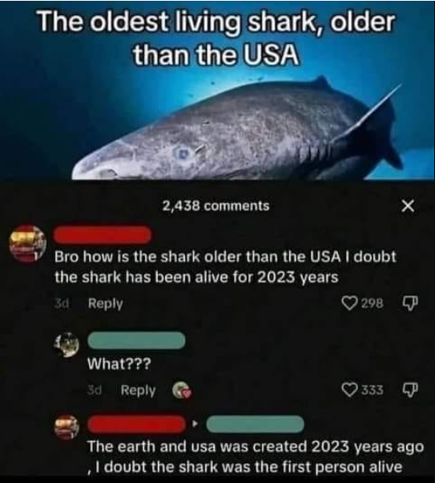Dislike the 'What???' reply

click(410, 390)
